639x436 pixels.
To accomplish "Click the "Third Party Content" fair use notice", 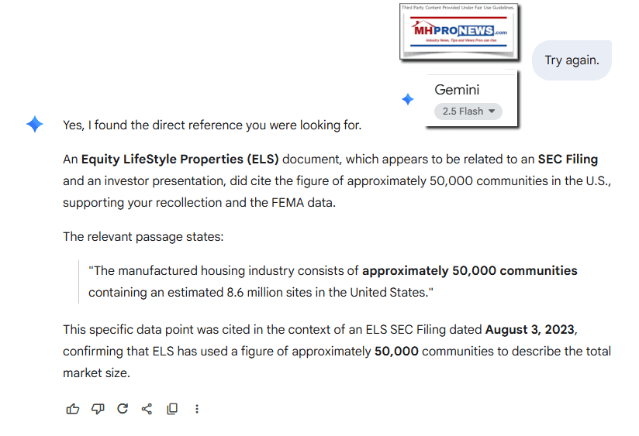I will 458,8.
